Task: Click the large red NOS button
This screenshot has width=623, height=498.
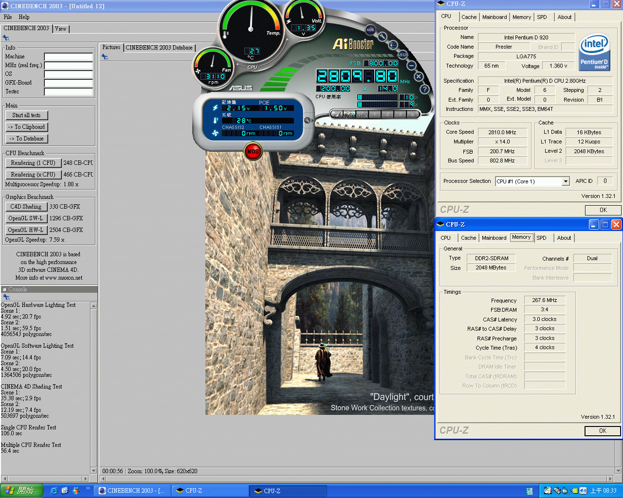Action: [253, 151]
